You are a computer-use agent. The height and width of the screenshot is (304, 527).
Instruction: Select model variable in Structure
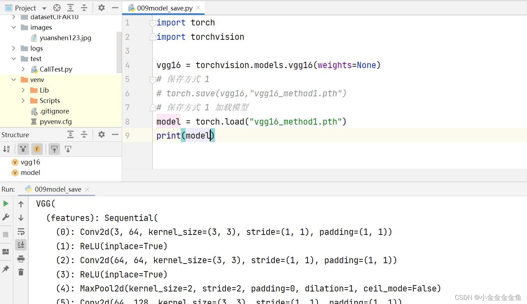[x=30, y=172]
